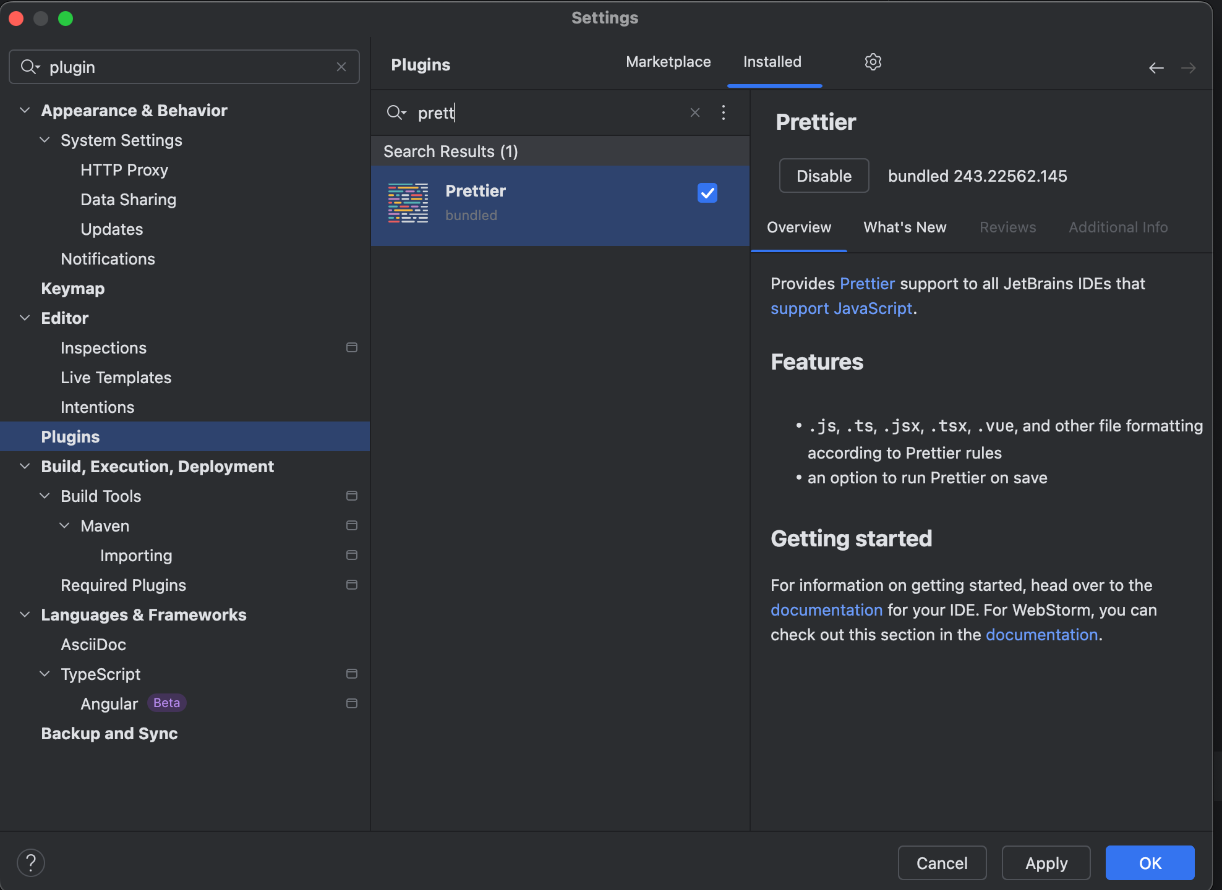The width and height of the screenshot is (1222, 890).
Task: Select Keymap in the settings tree
Action: [73, 289]
